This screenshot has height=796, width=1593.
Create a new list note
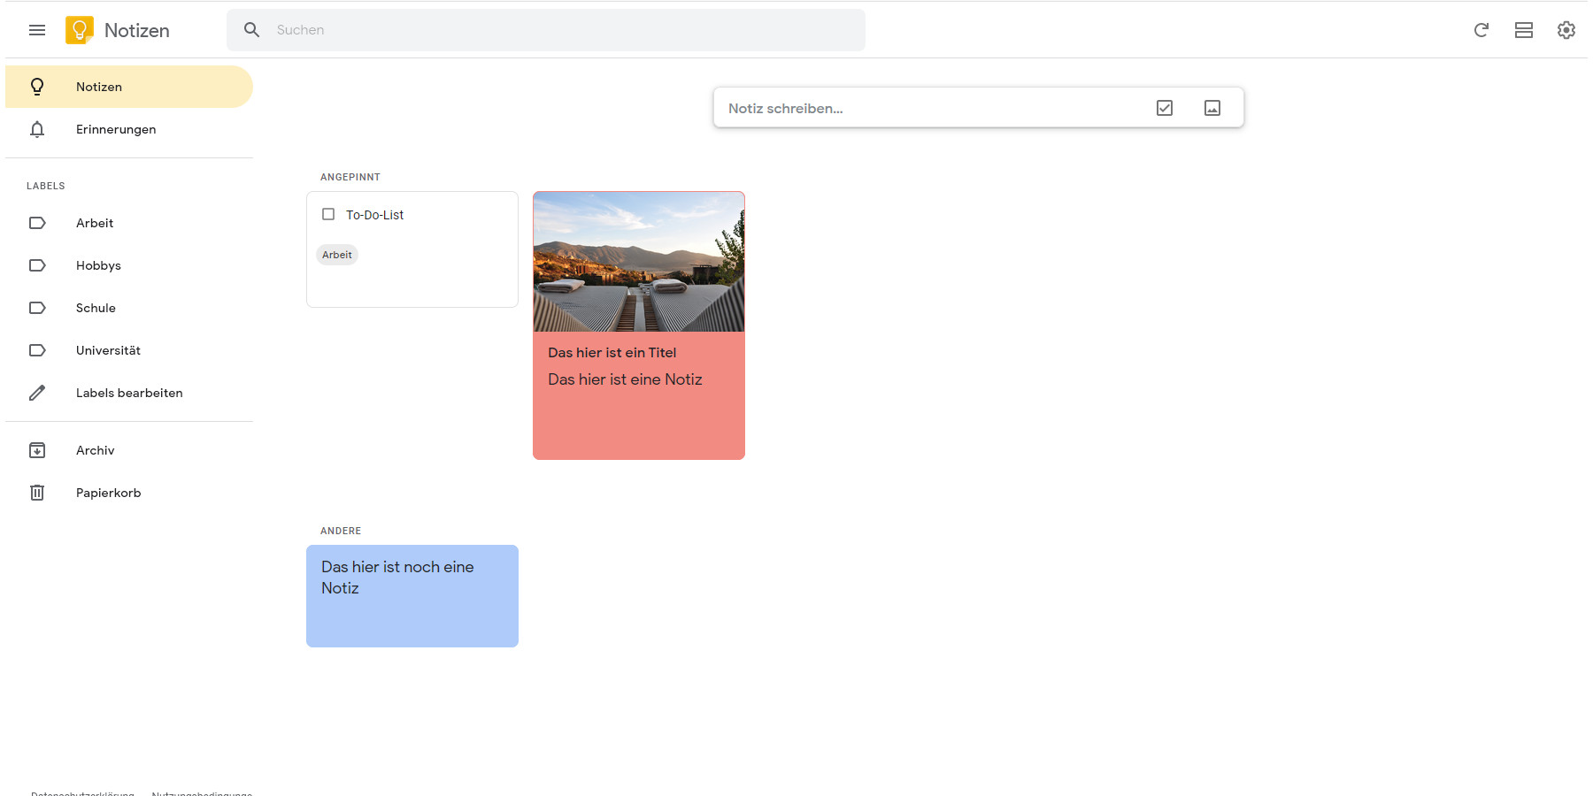(1164, 108)
